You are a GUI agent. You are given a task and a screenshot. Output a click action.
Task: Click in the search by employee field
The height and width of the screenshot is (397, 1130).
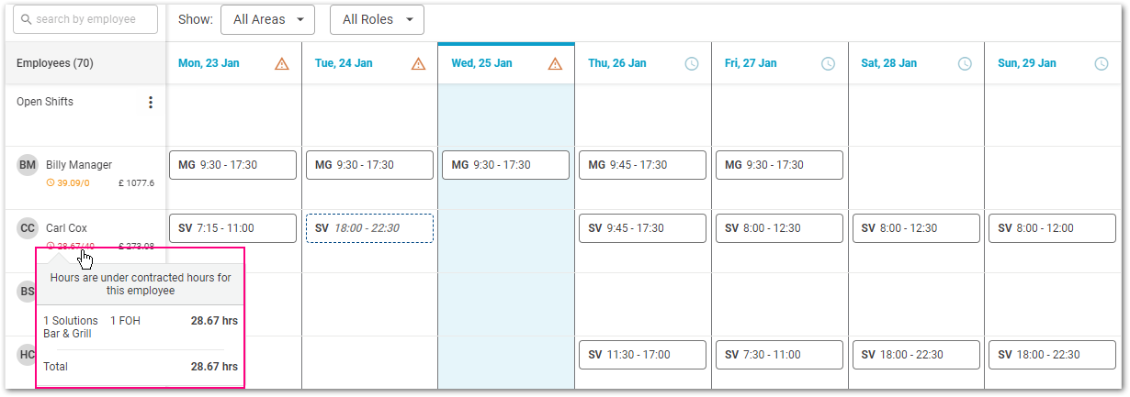[85, 19]
